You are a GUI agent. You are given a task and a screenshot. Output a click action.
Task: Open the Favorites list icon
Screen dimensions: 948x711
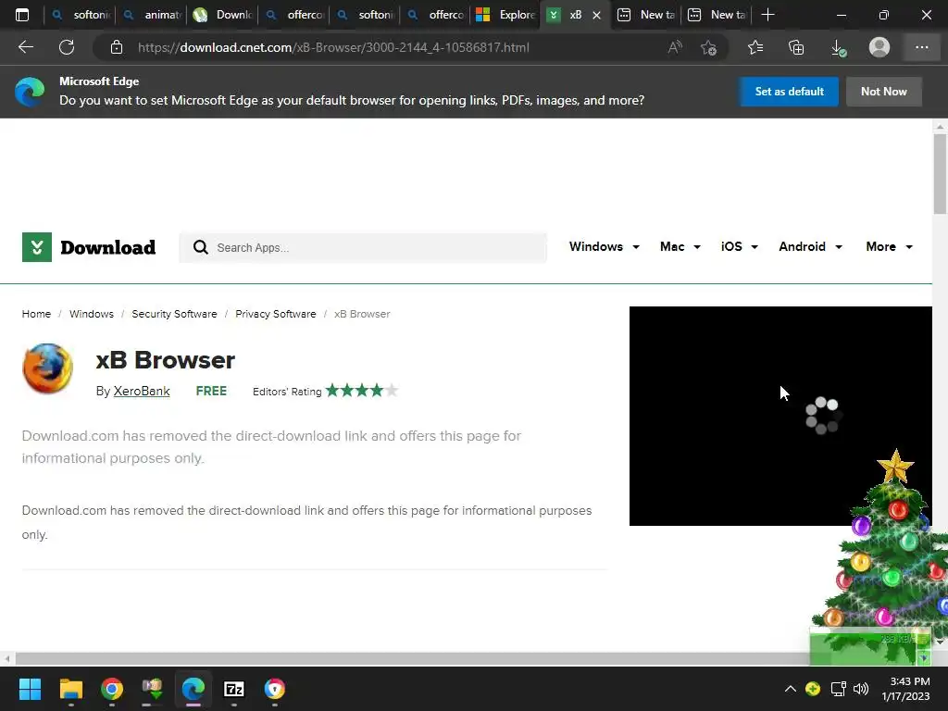pos(755,47)
